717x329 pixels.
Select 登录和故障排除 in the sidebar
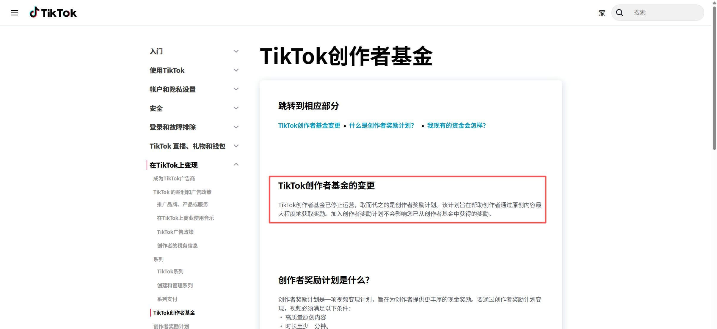(x=172, y=127)
